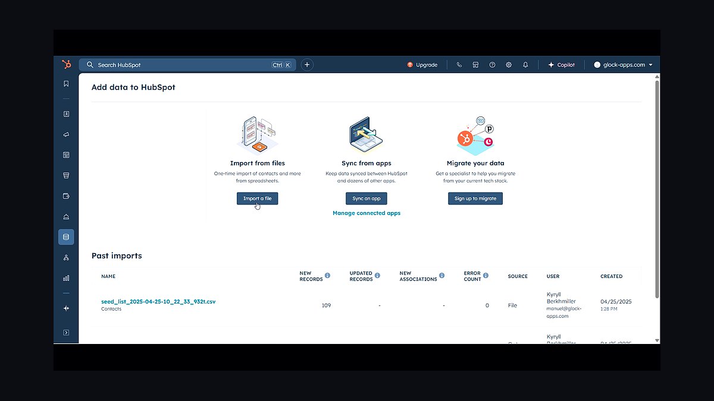Click the plus quick-create button
The height and width of the screenshot is (401, 714).
pos(307,65)
